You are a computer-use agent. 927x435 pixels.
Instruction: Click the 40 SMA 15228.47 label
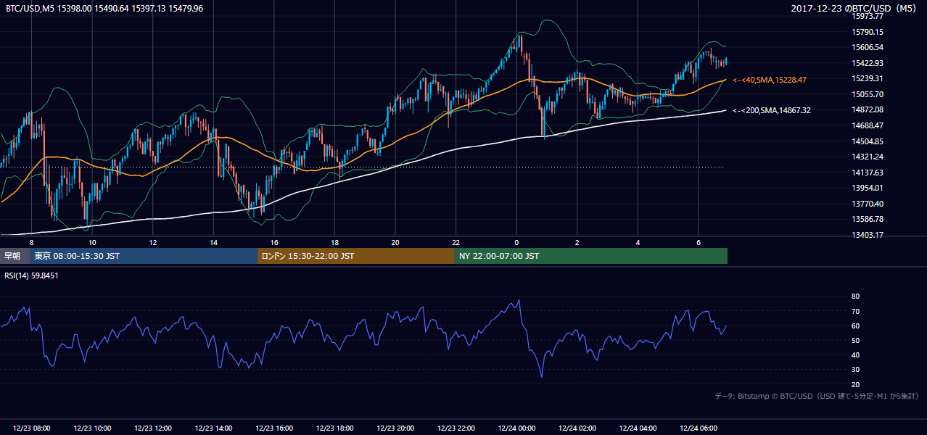pyautogui.click(x=770, y=80)
